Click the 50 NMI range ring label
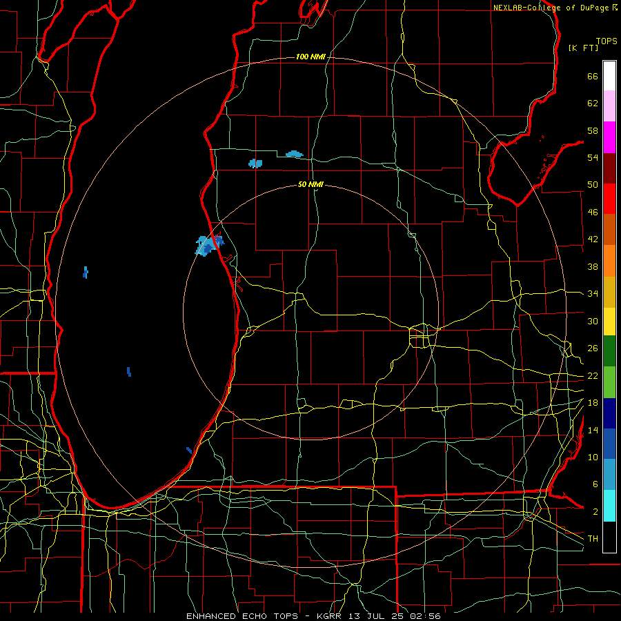621x621 pixels. [x=310, y=184]
